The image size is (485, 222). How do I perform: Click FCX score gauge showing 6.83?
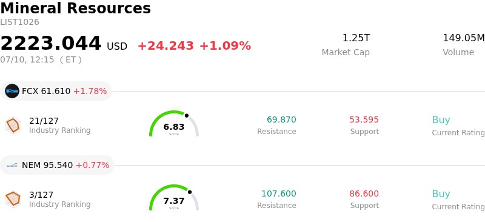click(174, 124)
